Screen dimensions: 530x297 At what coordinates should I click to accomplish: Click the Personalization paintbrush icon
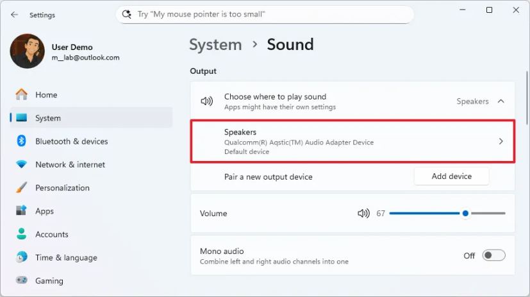22,188
